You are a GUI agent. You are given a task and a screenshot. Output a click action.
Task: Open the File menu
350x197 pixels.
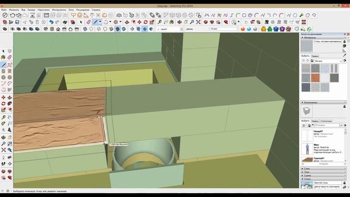(x=4, y=10)
